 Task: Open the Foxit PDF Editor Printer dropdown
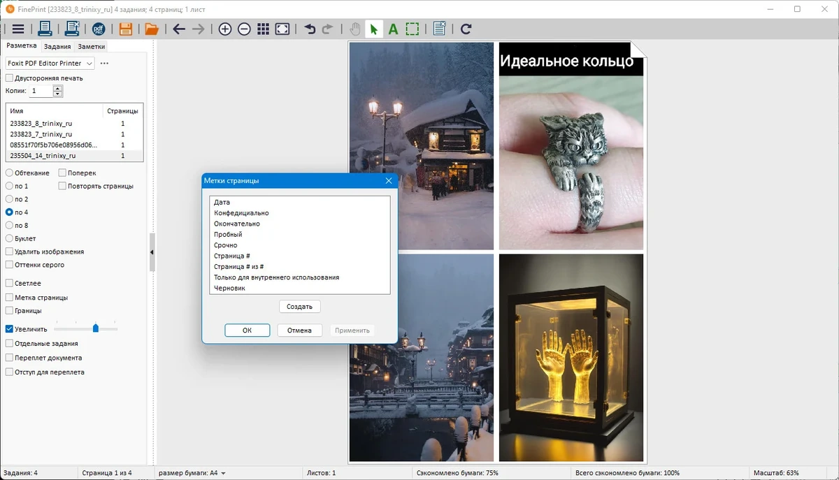[x=50, y=63]
